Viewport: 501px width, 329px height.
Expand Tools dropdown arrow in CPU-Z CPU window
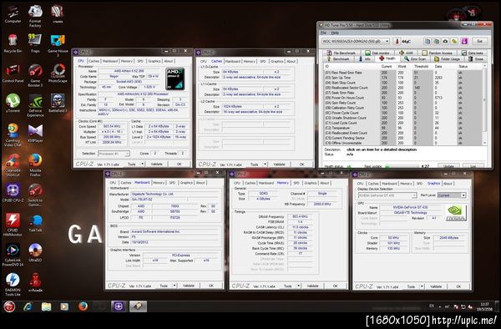(143, 164)
